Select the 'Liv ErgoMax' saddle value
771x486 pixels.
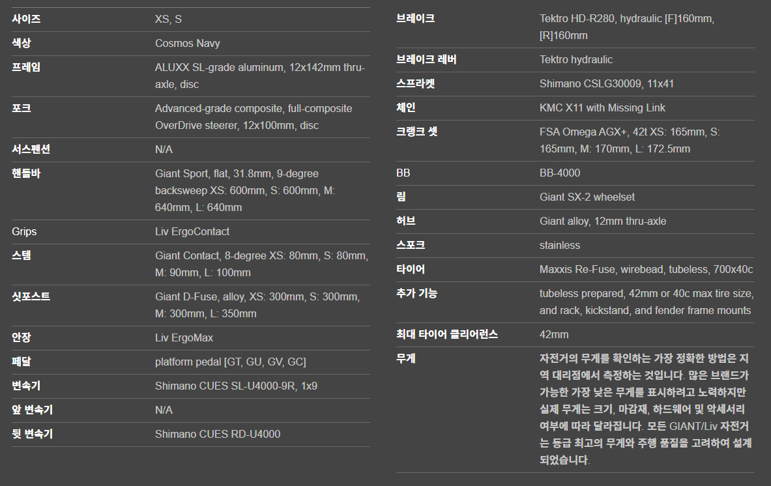(184, 337)
